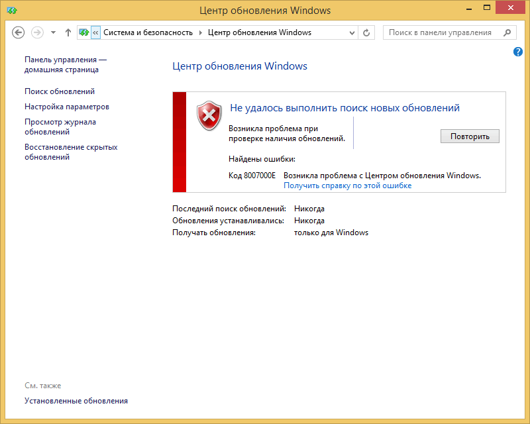Click the magnifier search icon
Image resolution: width=530 pixels, height=424 pixels.
[507, 33]
